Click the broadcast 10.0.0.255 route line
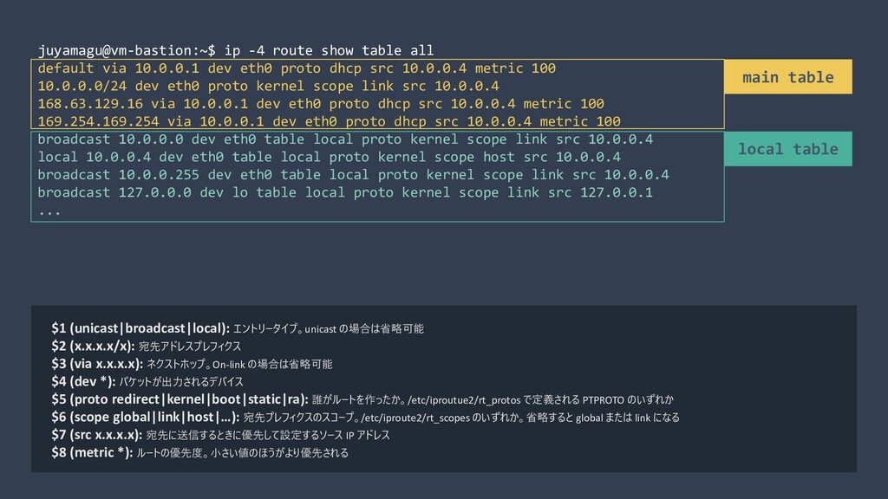The height and width of the screenshot is (499, 888). pos(354,174)
